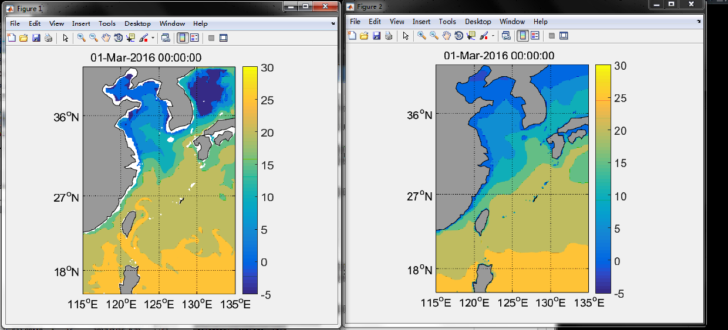Click the colorbar in Figure 2
This screenshot has width=728, height=330.
603,178
